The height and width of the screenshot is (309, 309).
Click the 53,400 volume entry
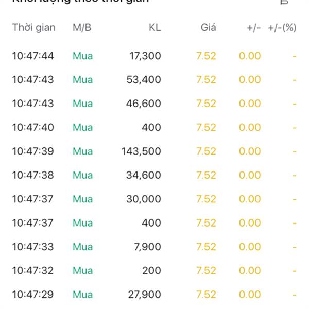coord(144,80)
